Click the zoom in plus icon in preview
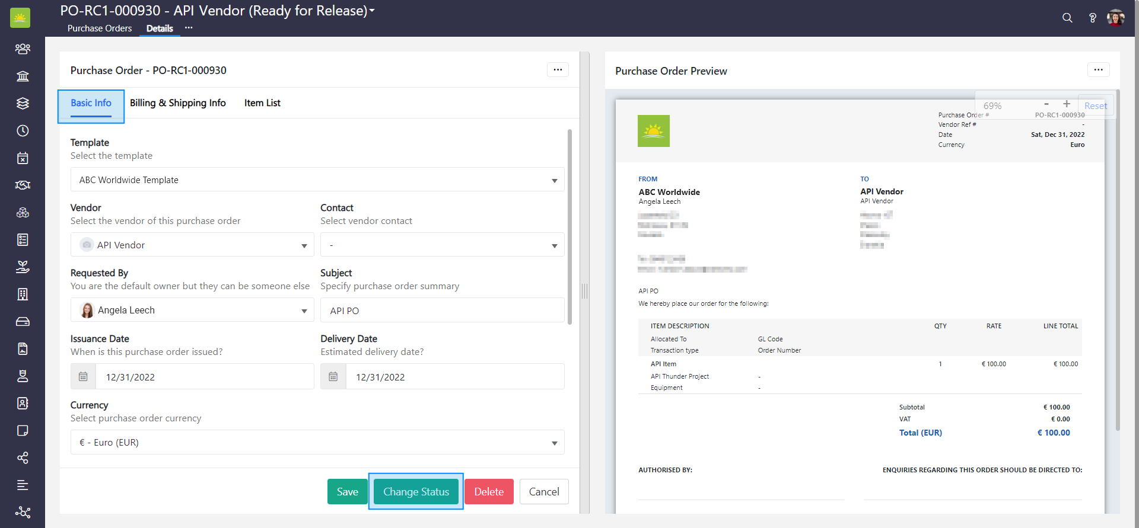The width and height of the screenshot is (1139, 528). coord(1066,104)
